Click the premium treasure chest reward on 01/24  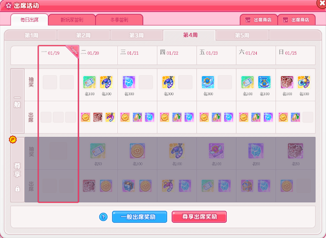tap(247, 186)
